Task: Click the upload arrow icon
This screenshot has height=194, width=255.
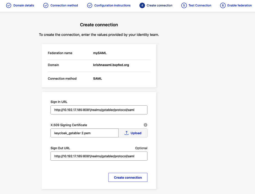Action: click(126, 133)
